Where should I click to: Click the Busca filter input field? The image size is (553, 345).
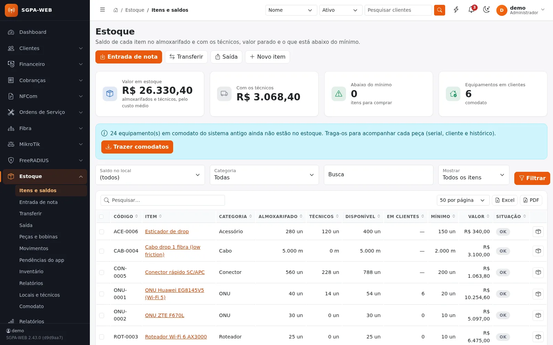point(378,175)
